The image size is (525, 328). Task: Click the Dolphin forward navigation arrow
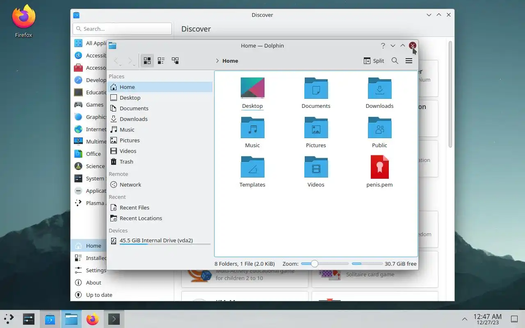tap(131, 61)
